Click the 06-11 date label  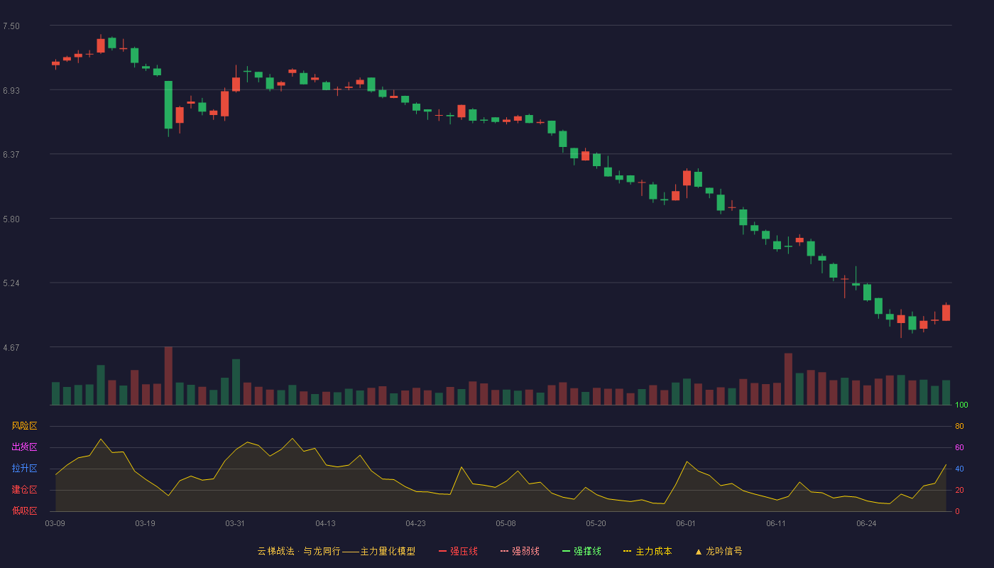tap(776, 523)
